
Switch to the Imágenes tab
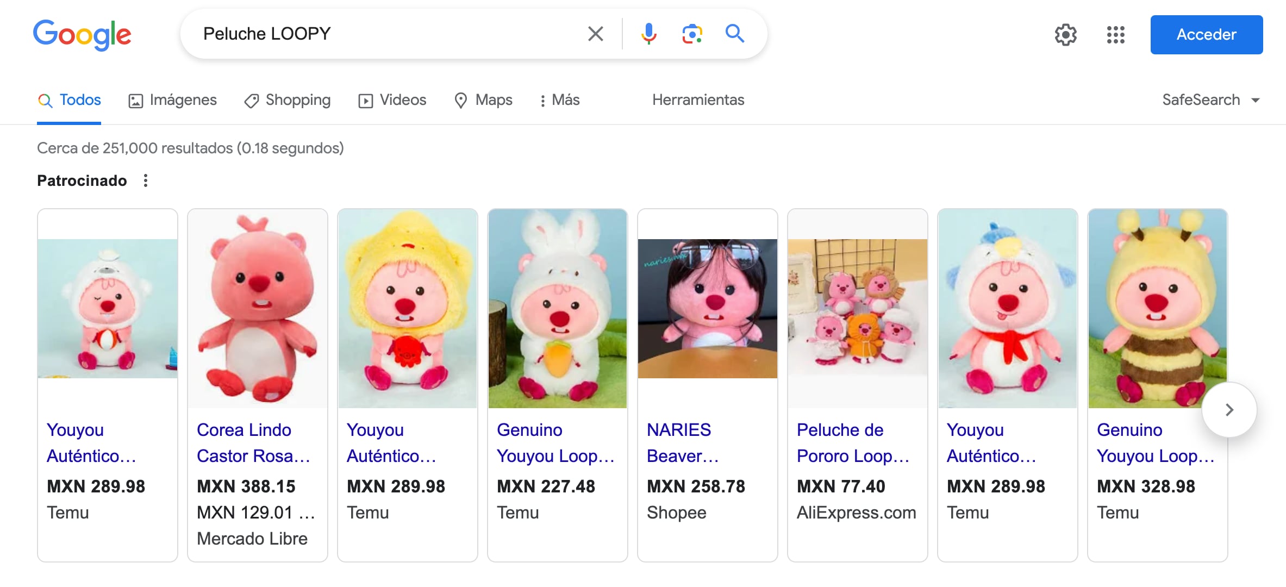[x=172, y=100]
